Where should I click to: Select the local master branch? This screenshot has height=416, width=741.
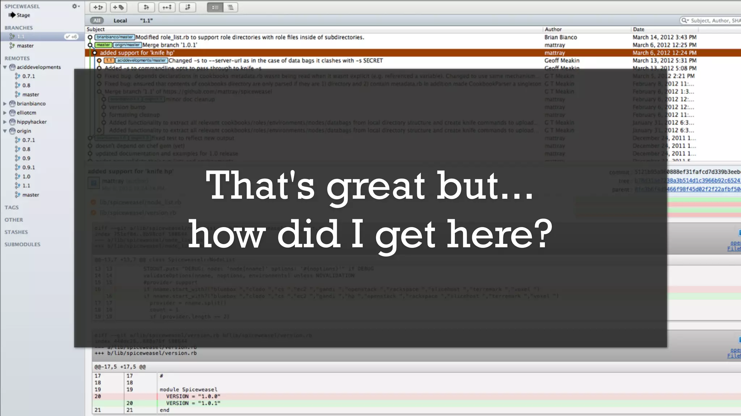tap(25, 46)
